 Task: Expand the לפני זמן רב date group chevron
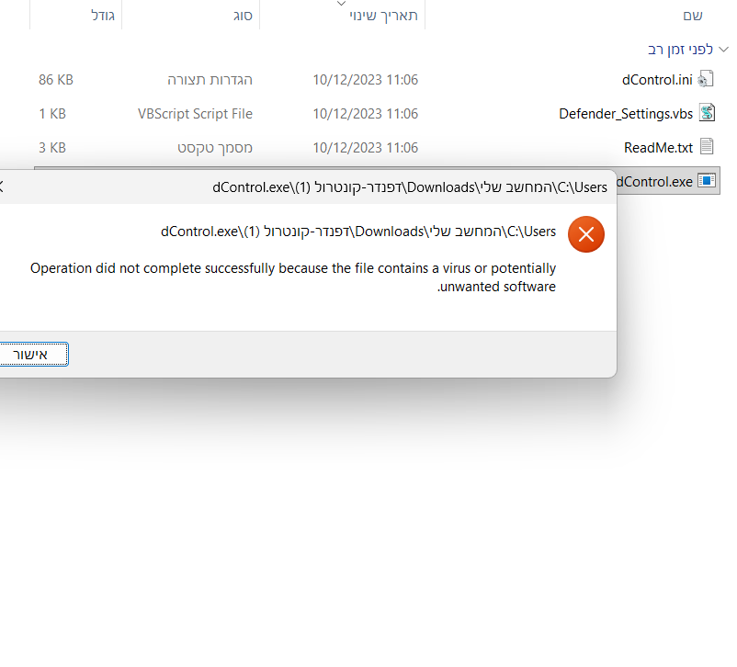pos(721,49)
